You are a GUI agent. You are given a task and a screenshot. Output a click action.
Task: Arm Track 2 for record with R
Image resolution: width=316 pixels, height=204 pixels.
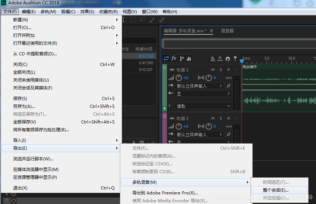tap(228, 118)
